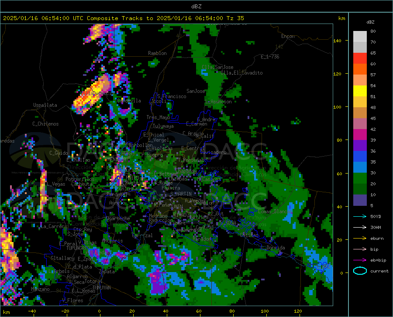This screenshot has width=393, height=317.
Task: Click the Clla.El_Cavadito map label
Action: coord(241,73)
